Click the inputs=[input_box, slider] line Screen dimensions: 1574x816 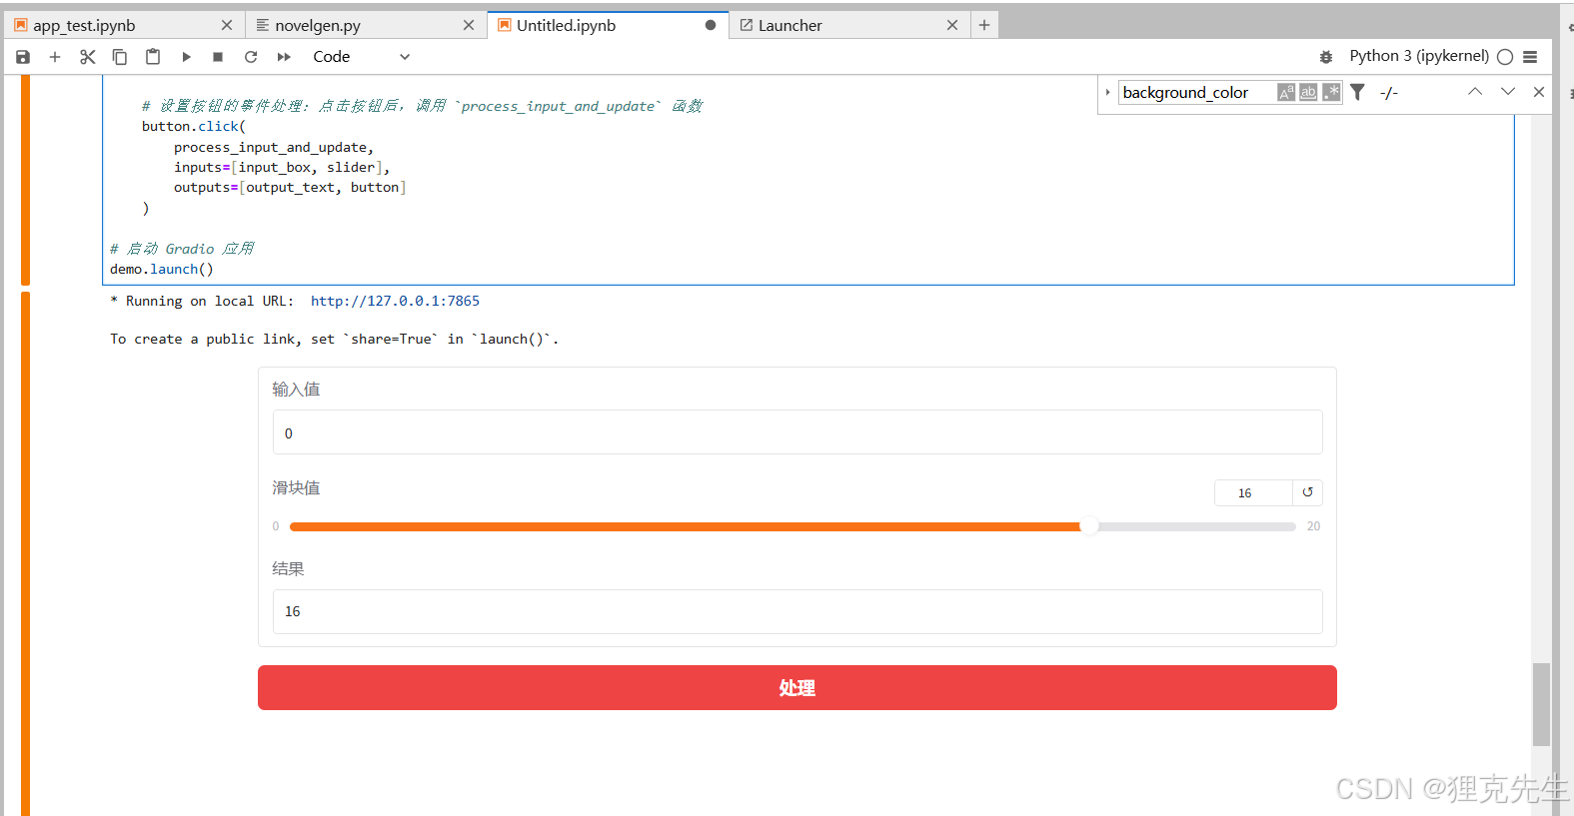pyautogui.click(x=282, y=168)
